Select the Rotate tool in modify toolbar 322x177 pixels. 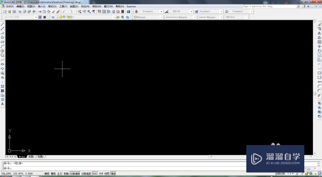(319, 51)
